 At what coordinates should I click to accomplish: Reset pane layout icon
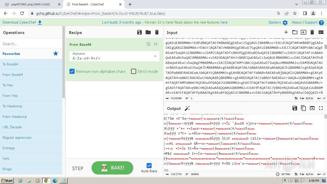[x=321, y=32]
